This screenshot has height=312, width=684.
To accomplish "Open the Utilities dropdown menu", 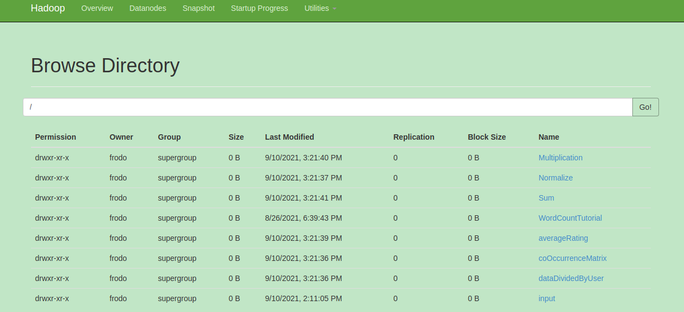I will [320, 9].
